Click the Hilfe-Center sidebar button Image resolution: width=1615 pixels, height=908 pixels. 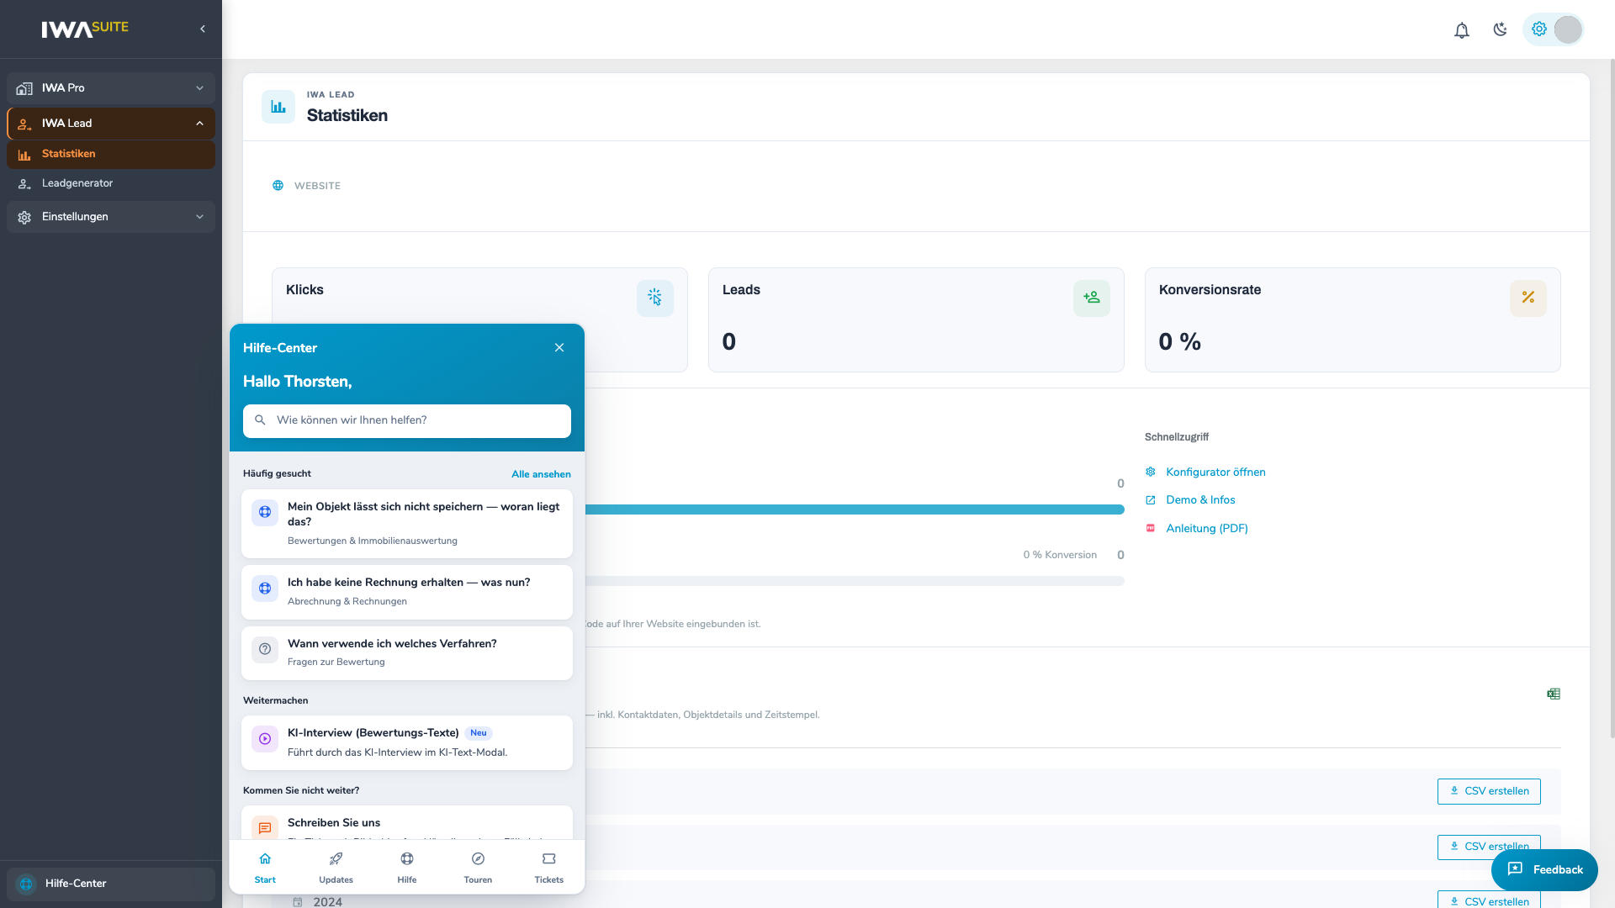pos(111,884)
